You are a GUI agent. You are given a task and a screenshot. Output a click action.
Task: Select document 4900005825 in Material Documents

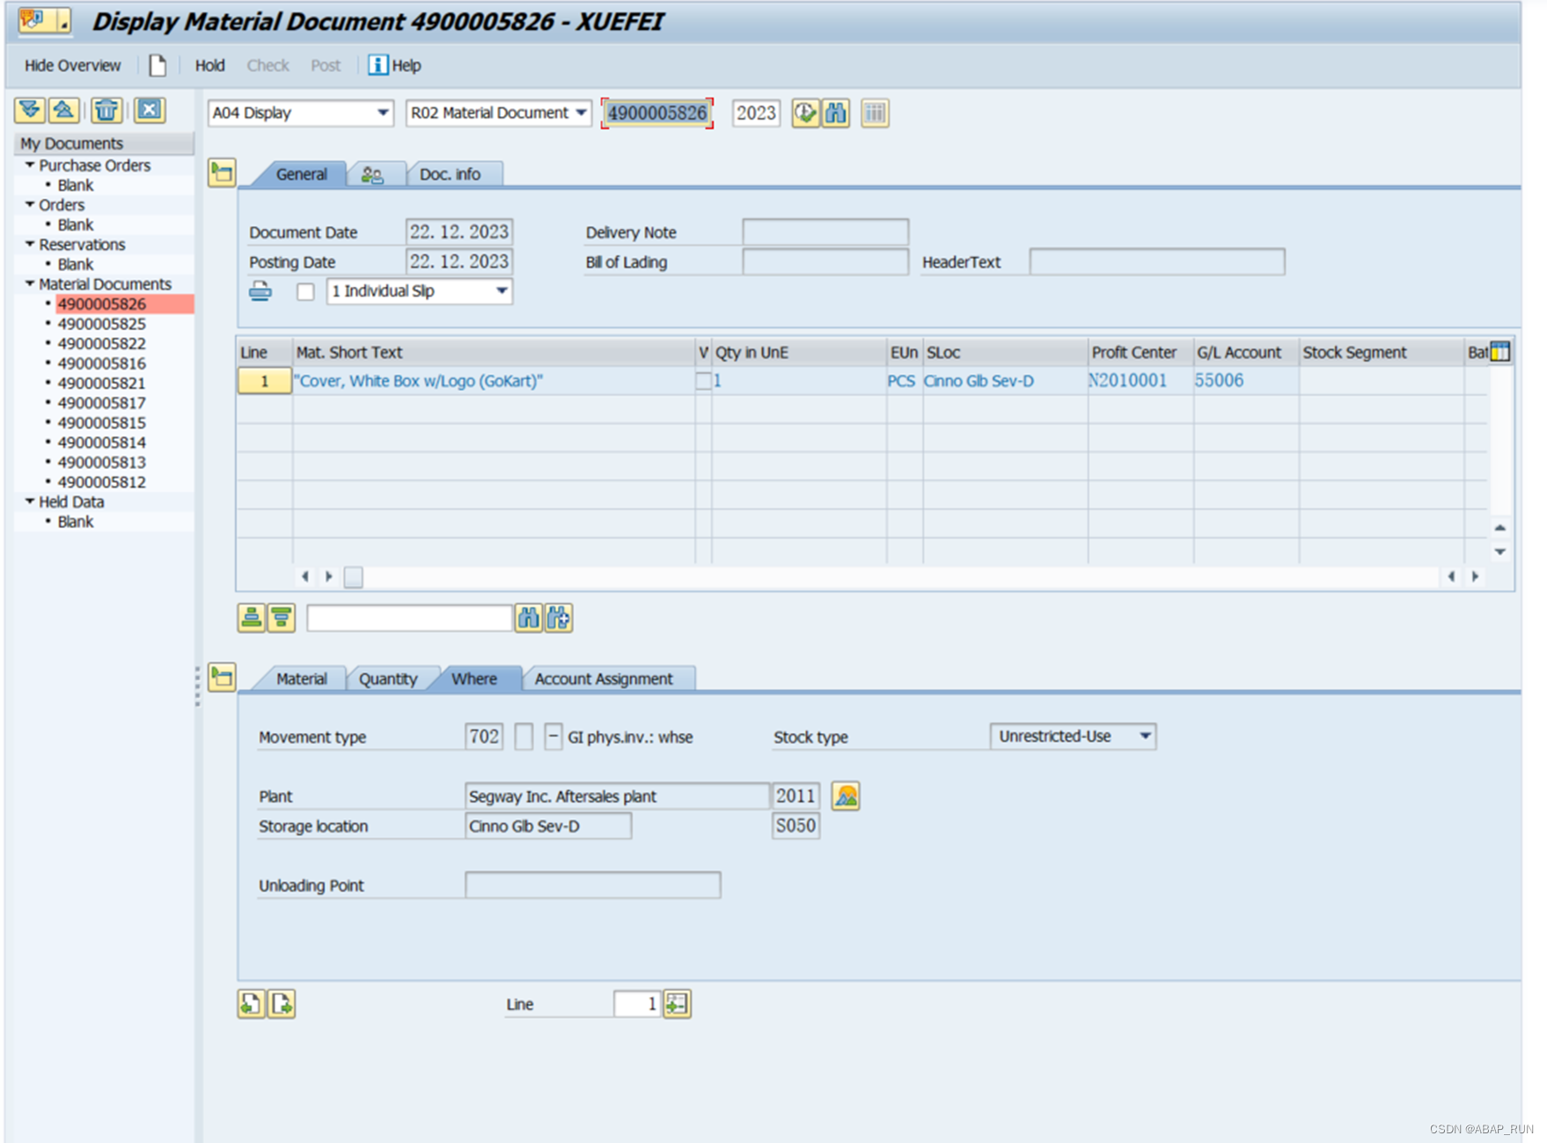[x=101, y=323]
